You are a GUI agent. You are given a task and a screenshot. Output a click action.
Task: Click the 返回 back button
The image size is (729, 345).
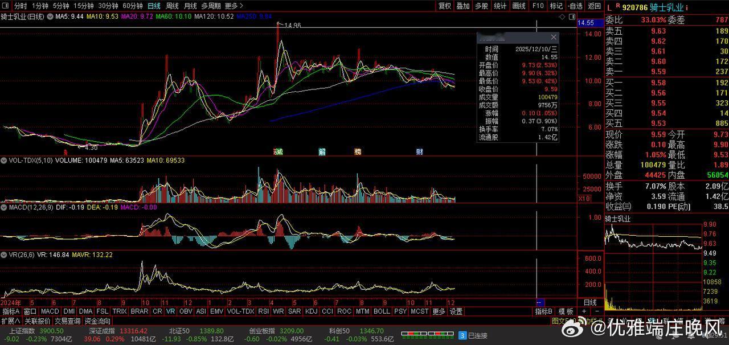click(x=594, y=6)
